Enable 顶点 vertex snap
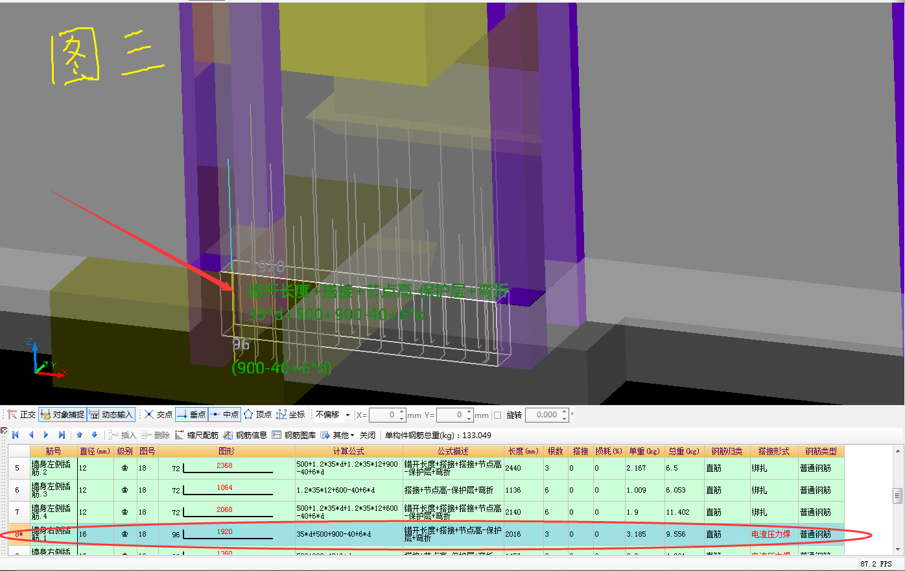The width and height of the screenshot is (905, 571). click(258, 415)
